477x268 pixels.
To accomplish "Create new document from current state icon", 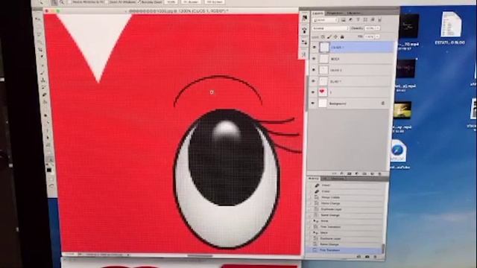I will (359, 257).
